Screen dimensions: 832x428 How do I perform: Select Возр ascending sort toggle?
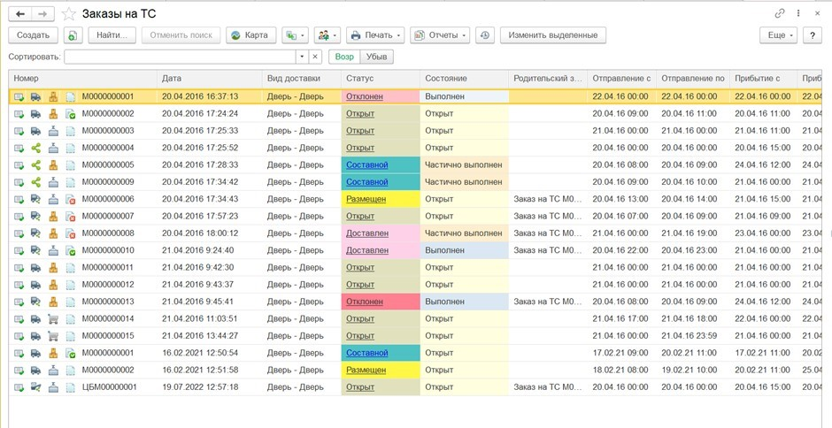344,57
